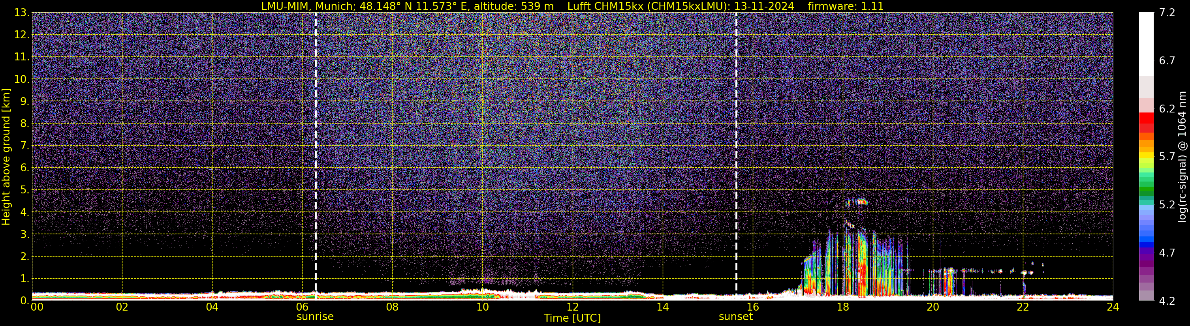The width and height of the screenshot is (1190, 326).
Task: Click the 'Lufft CHM15kx (CHM15kxLMU)' label
Action: pyautogui.click(x=649, y=6)
